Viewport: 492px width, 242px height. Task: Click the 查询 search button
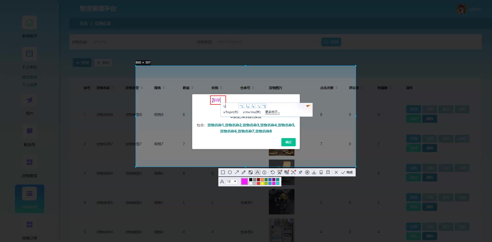(x=331, y=42)
